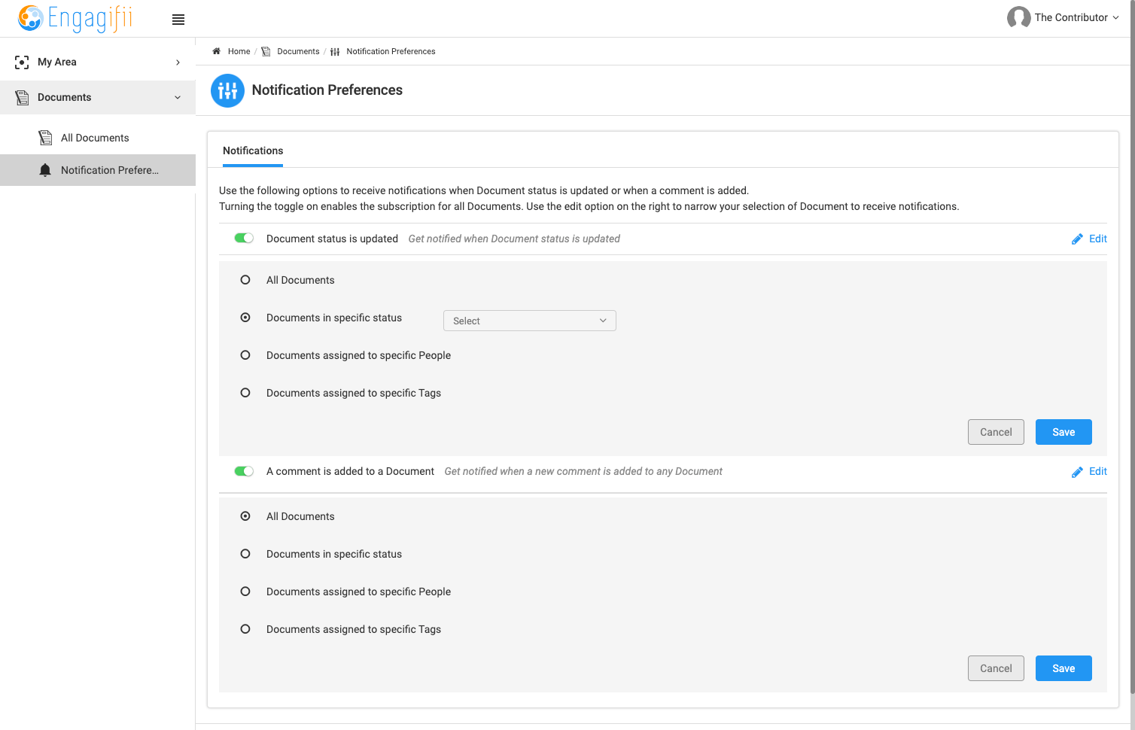This screenshot has width=1135, height=730.
Task: Click the Notification Preferences bell icon
Action: click(45, 170)
